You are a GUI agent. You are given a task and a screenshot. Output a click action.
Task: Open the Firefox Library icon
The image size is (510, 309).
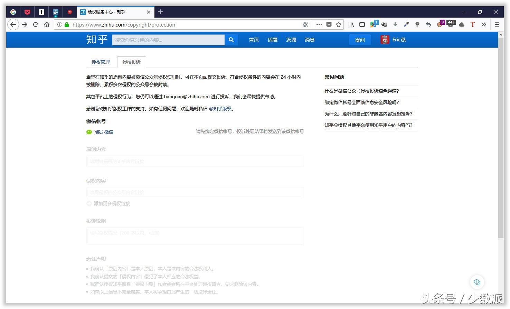[x=351, y=24]
